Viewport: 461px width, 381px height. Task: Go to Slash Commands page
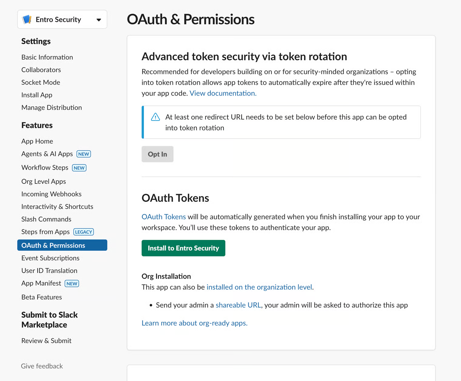(46, 219)
